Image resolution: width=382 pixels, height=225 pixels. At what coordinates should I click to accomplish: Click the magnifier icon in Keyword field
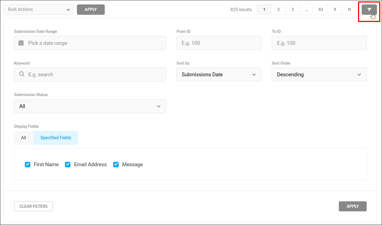[21, 74]
